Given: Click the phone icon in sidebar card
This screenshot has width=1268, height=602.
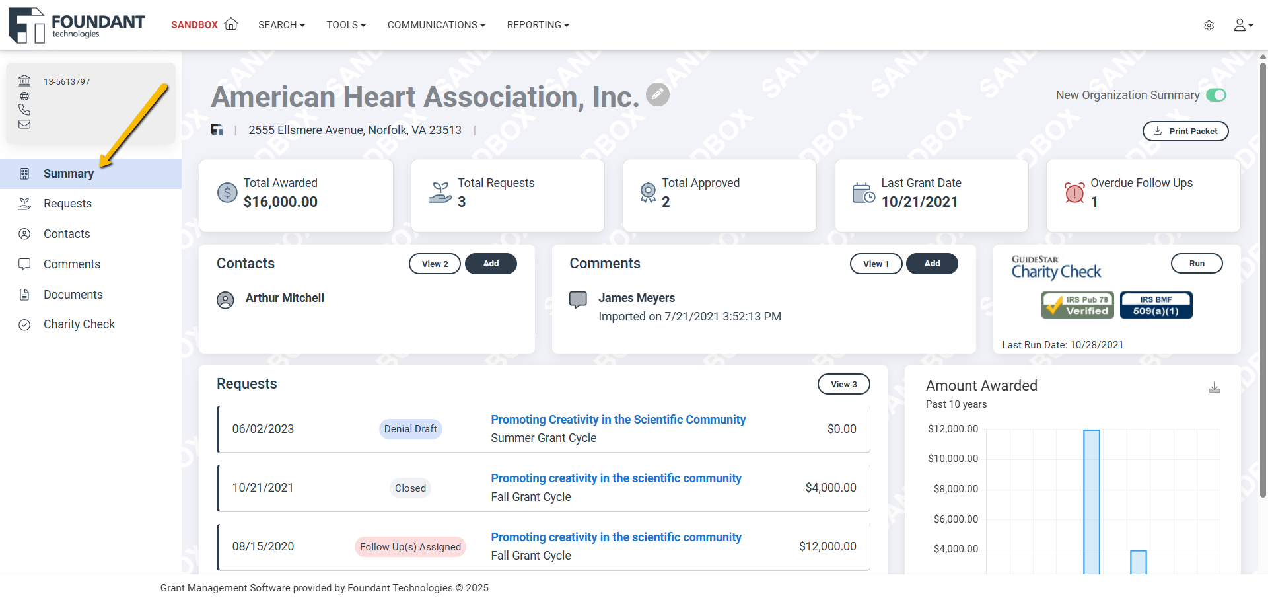Looking at the screenshot, I should [x=24, y=110].
